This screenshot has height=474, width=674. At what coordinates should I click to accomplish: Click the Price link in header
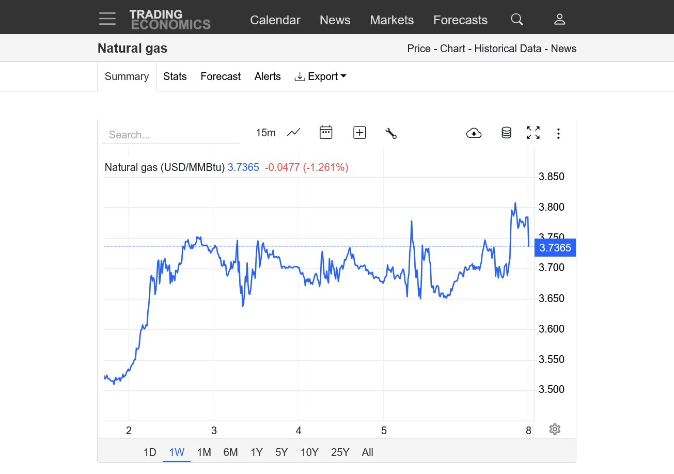click(x=419, y=49)
